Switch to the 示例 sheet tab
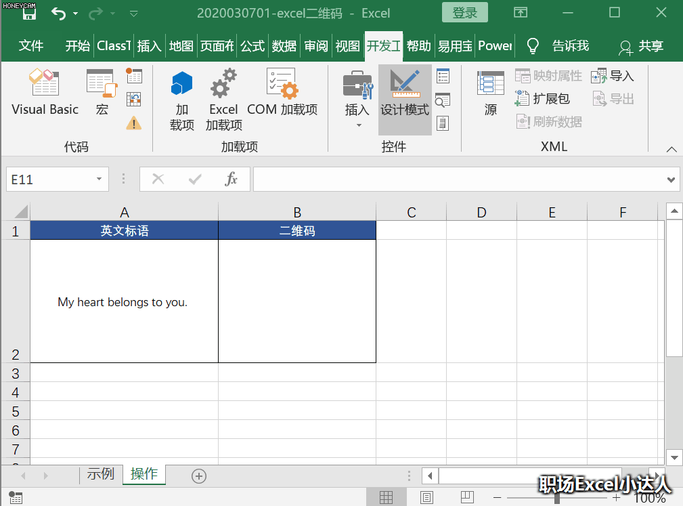This screenshot has width=683, height=506. coord(100,475)
